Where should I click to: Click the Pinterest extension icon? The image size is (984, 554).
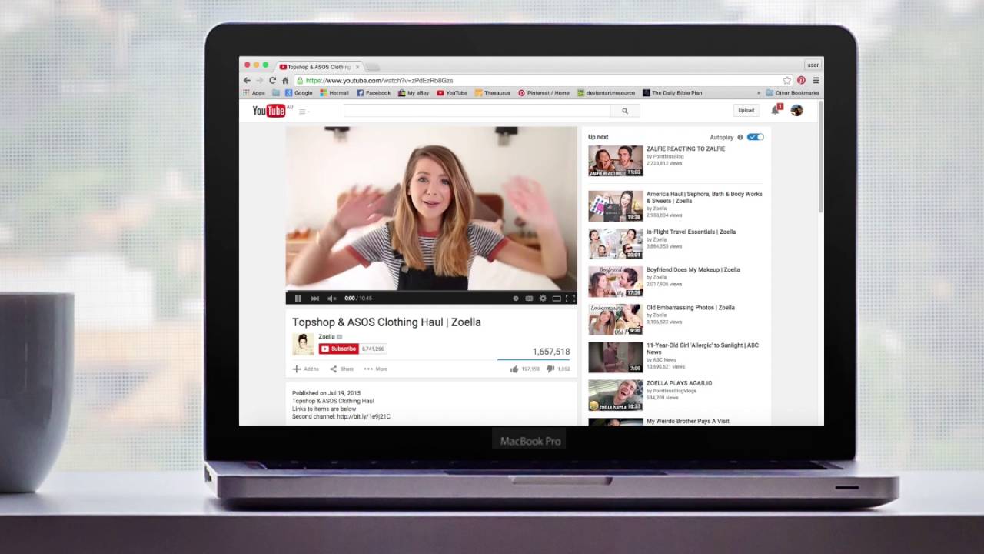tap(801, 80)
